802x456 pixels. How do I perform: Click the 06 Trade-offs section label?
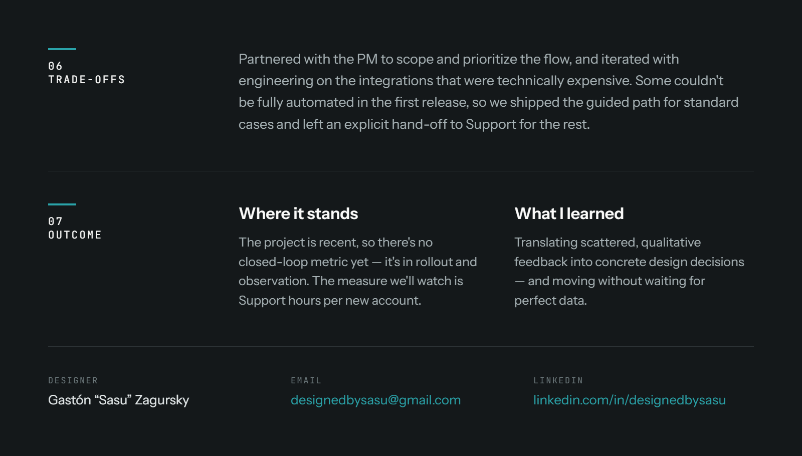click(x=87, y=73)
